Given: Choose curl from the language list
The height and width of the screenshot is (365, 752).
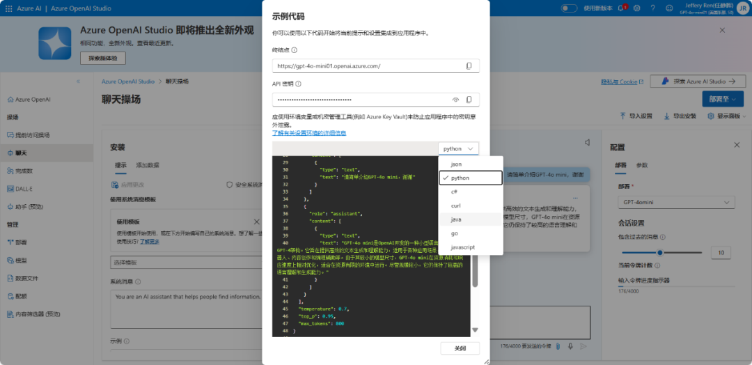Looking at the screenshot, I should pos(456,205).
